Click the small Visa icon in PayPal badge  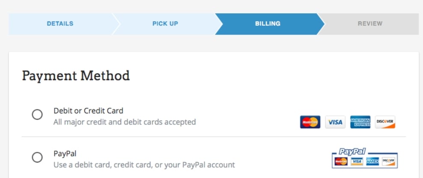(x=357, y=161)
